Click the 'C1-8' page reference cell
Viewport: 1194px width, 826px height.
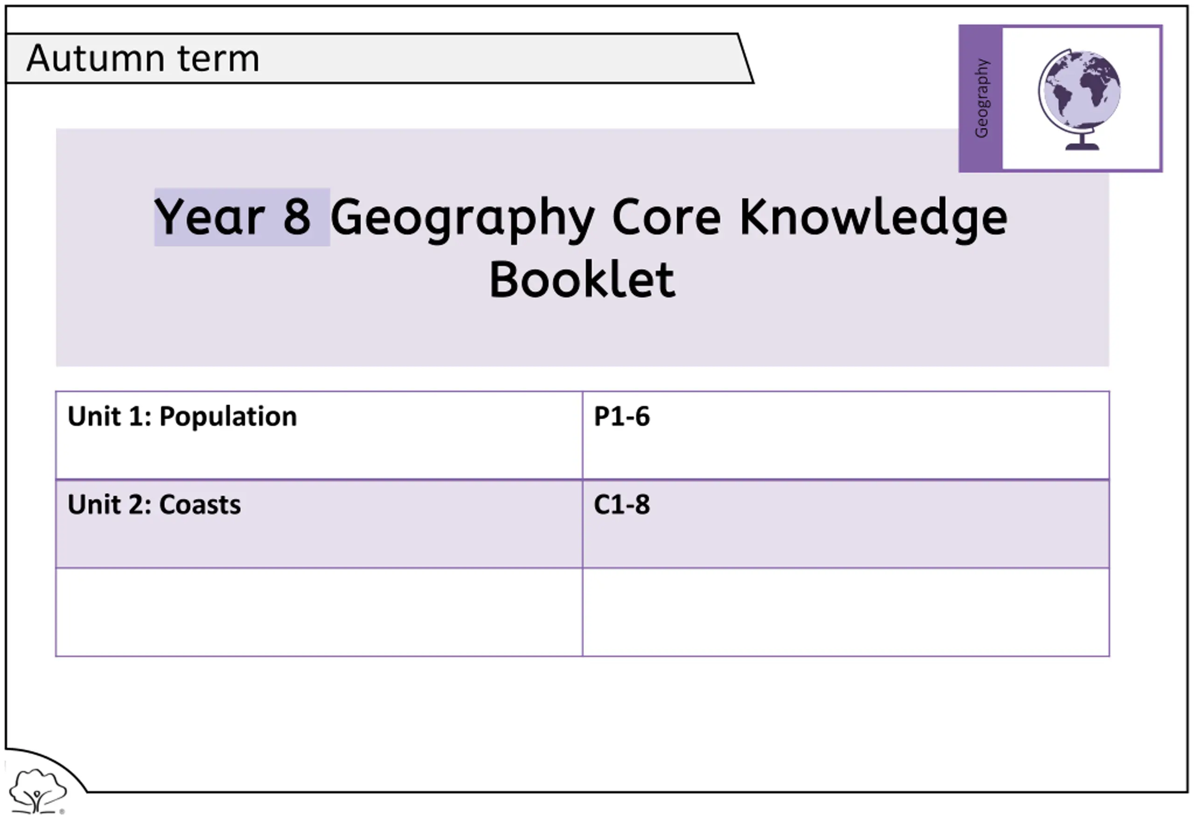pyautogui.click(x=846, y=524)
